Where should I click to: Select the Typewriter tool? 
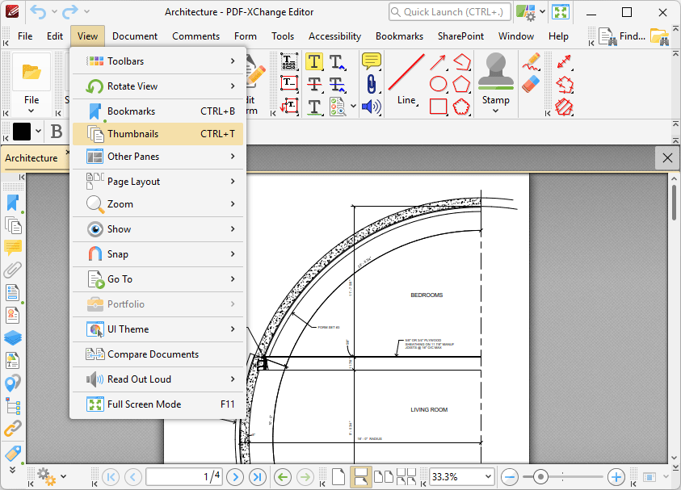pyautogui.click(x=289, y=61)
